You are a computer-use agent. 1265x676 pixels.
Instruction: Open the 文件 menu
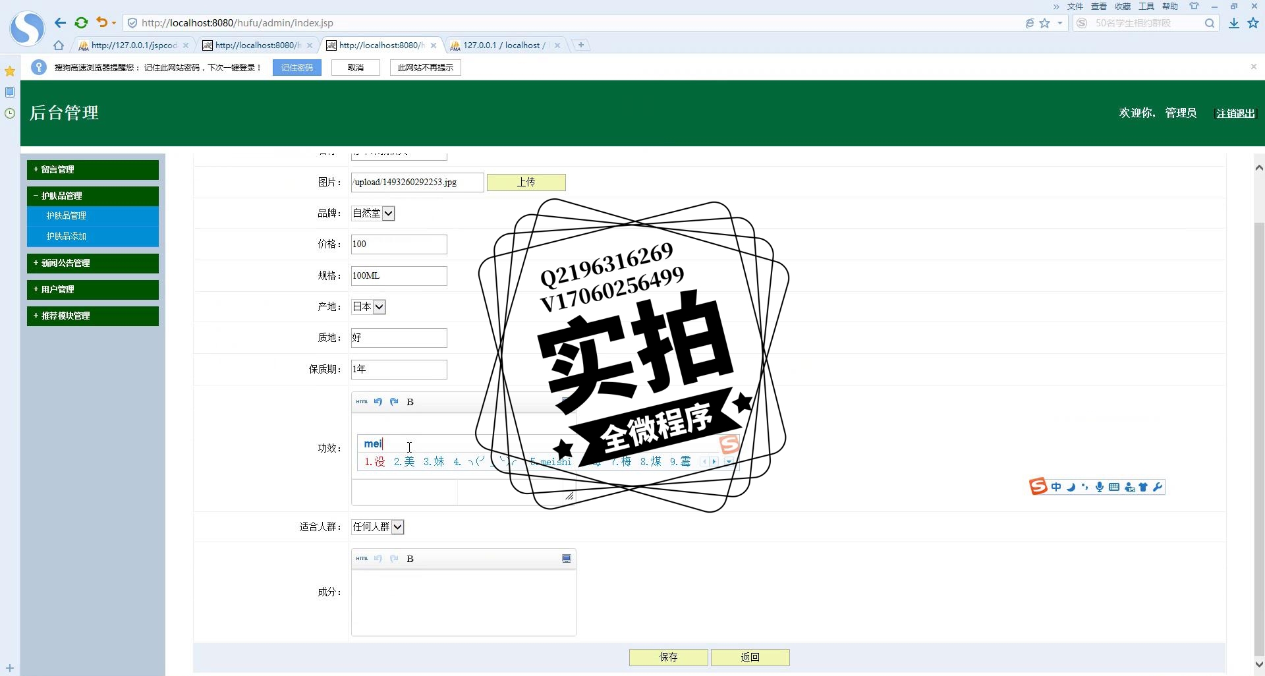(x=1075, y=7)
